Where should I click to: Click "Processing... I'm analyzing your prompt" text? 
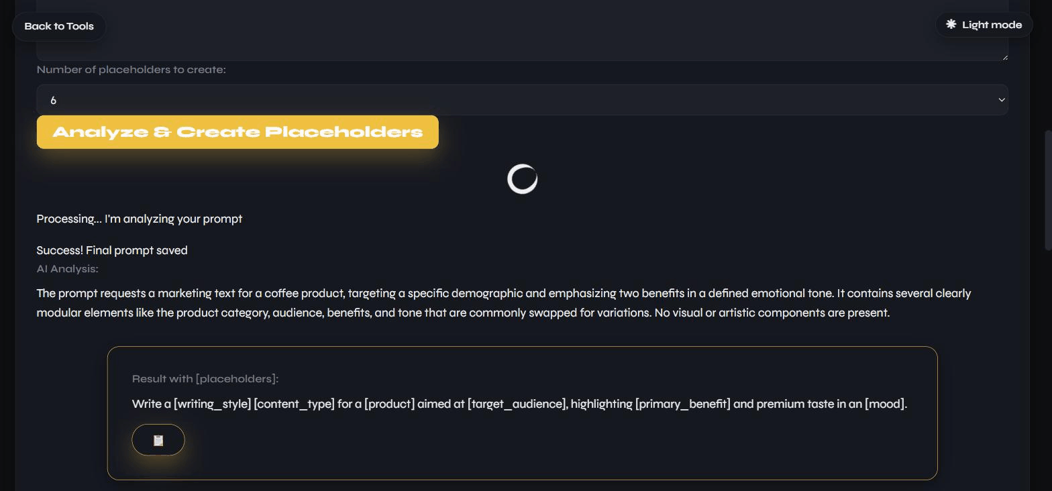pos(140,219)
